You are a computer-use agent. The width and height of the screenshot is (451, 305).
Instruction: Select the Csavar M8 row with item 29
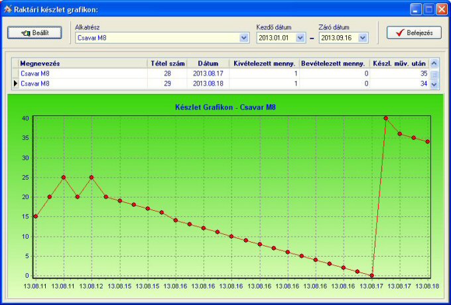pos(221,84)
